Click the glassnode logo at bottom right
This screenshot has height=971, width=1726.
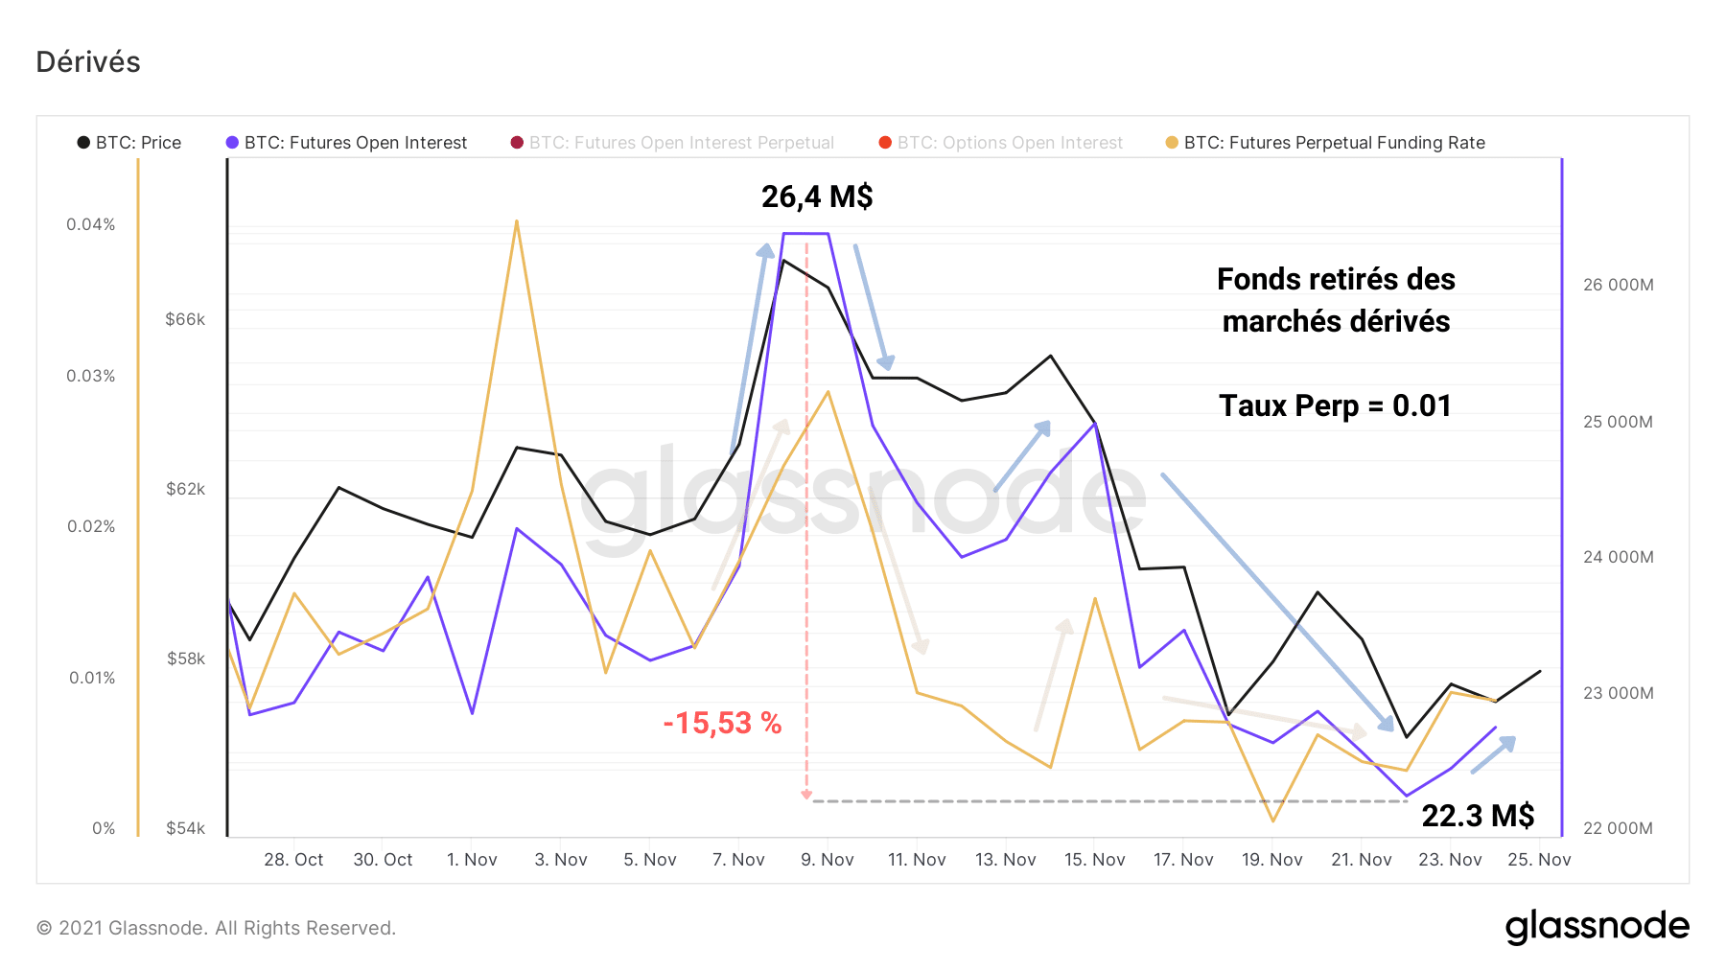coord(1597,926)
